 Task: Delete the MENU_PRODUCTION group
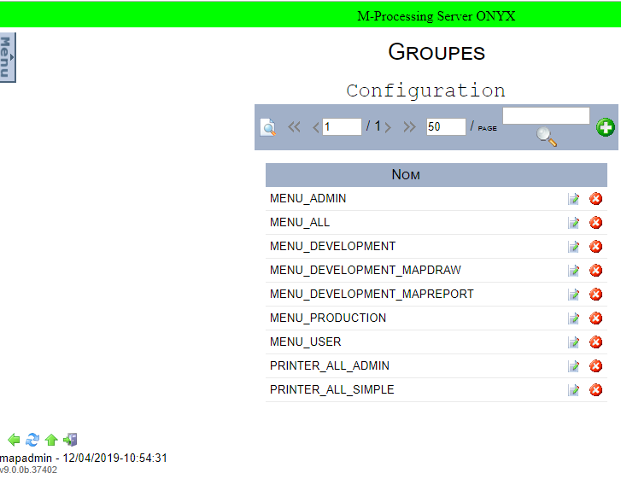596,318
